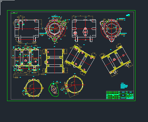This screenshot has height=122, width=148.
Task: Select the cyan technical notes text block
Action: [124, 86]
